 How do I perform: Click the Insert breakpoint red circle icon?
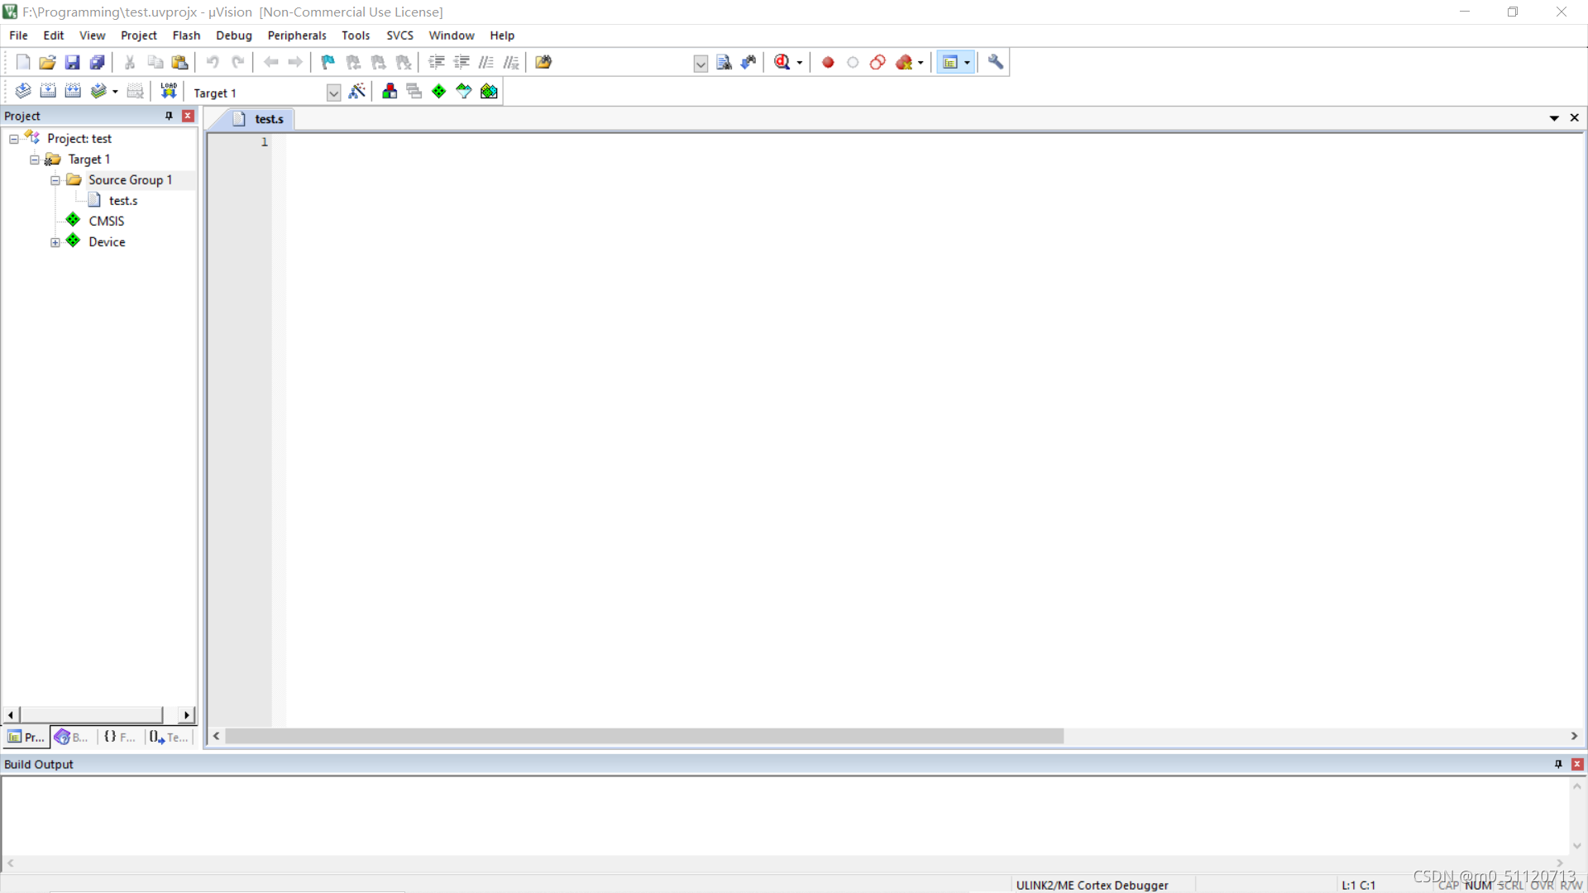(828, 62)
